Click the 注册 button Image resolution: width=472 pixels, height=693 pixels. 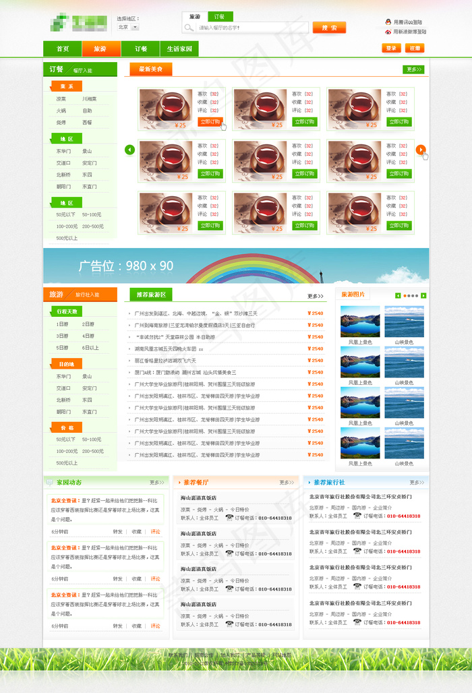(x=415, y=49)
